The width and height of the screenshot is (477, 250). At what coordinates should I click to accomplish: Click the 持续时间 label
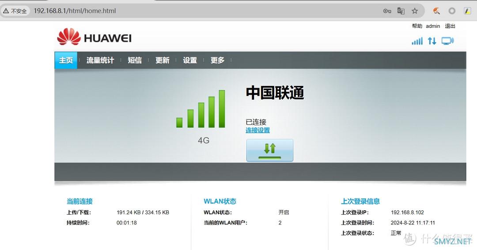[78, 223]
